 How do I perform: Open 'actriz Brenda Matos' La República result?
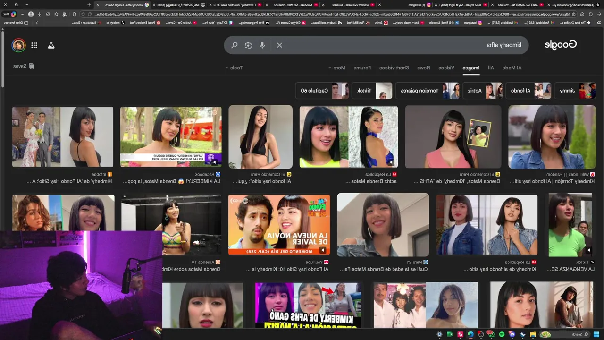348,136
